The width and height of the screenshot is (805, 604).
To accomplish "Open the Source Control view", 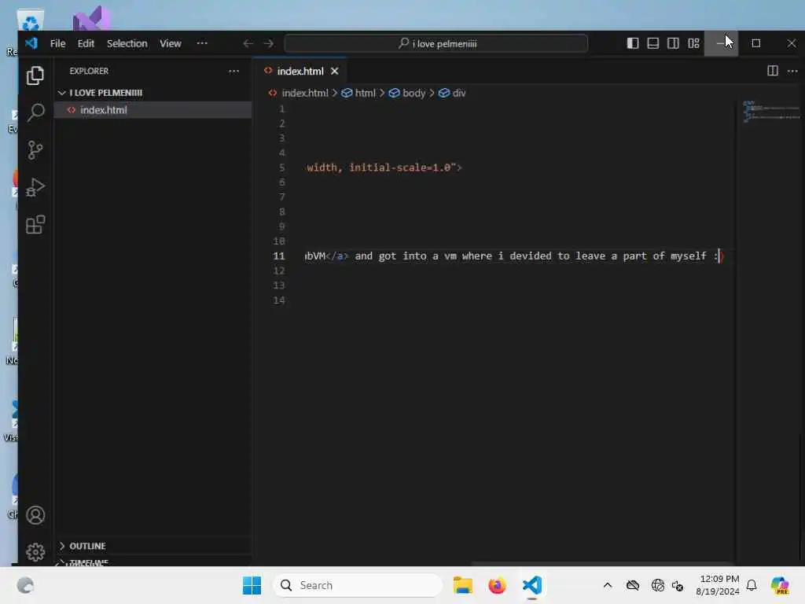I will point(35,150).
